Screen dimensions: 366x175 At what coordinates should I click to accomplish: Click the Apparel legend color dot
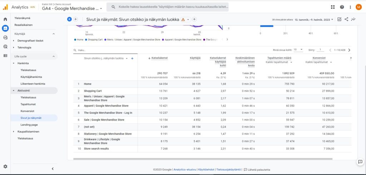pyautogui.click(x=163, y=40)
